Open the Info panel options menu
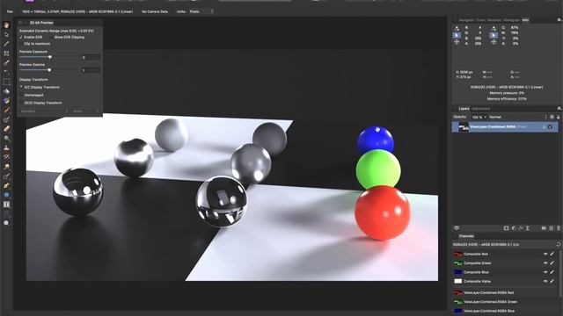Viewport: 563px width, 316px height. pos(559,20)
